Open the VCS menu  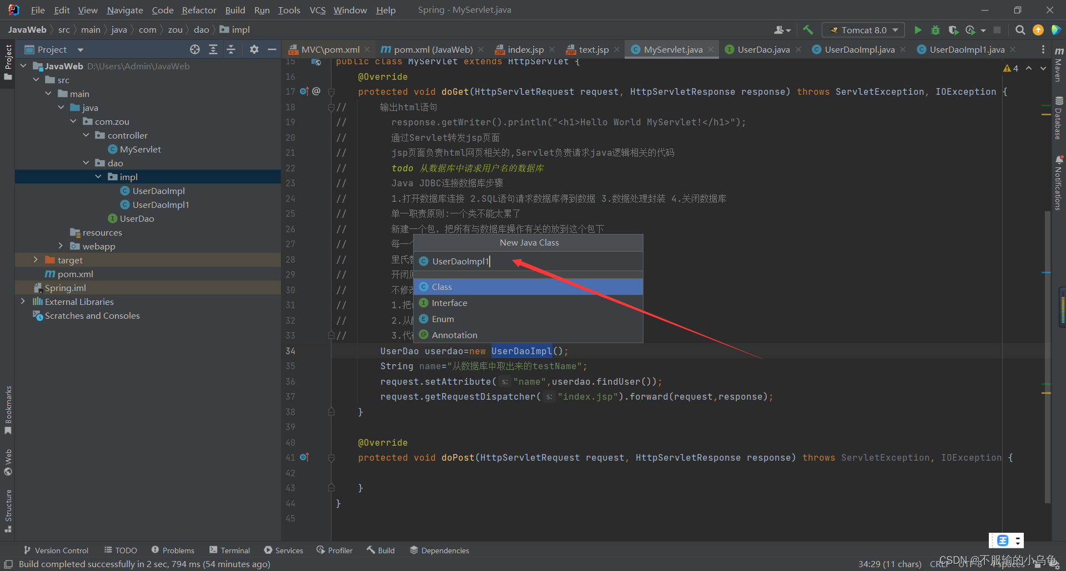317,10
